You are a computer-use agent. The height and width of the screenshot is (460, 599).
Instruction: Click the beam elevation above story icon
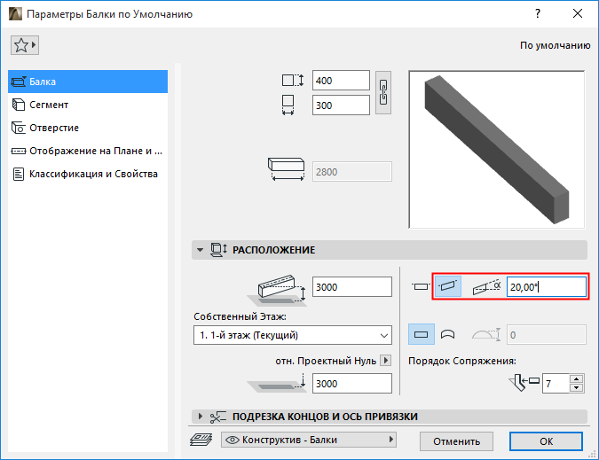coord(277,291)
